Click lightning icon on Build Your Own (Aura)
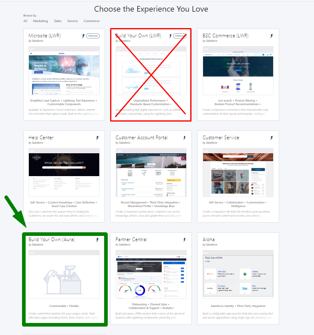The width and height of the screenshot is (314, 335). pyautogui.click(x=97, y=240)
